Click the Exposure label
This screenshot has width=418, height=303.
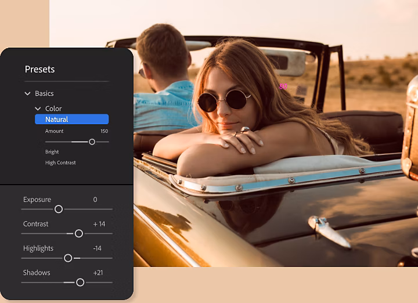(37, 200)
